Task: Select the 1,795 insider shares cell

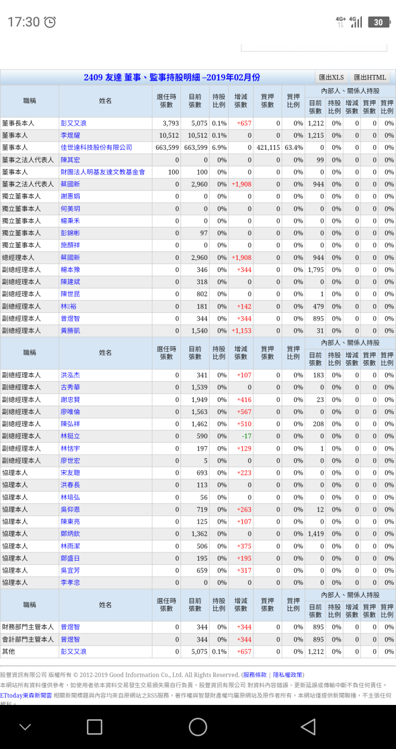Action: click(316, 270)
